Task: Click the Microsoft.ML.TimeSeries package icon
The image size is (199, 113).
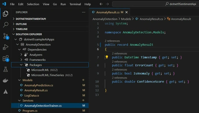Action: 28,75
